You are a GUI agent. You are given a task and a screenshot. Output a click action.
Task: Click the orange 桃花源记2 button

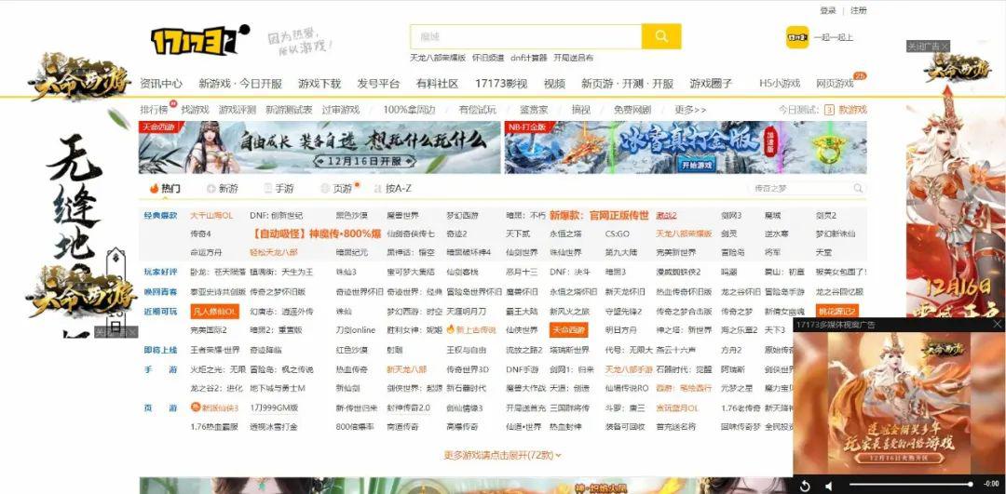coord(836,312)
